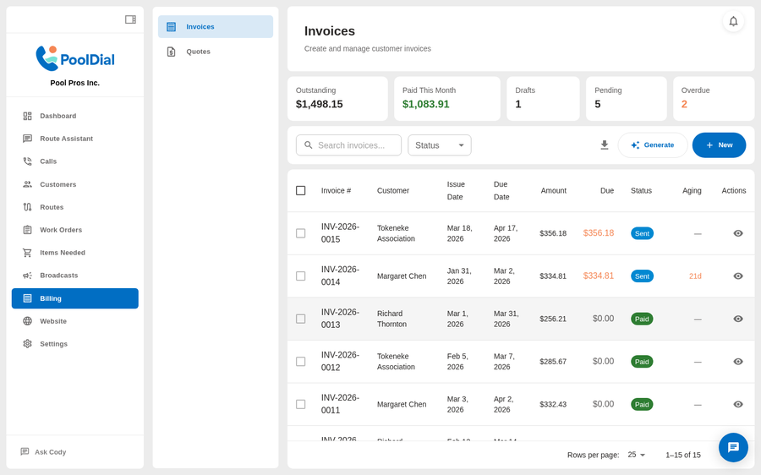View invoice INV-2026-0015 eye icon
Screen dimensions: 761x475
point(737,233)
